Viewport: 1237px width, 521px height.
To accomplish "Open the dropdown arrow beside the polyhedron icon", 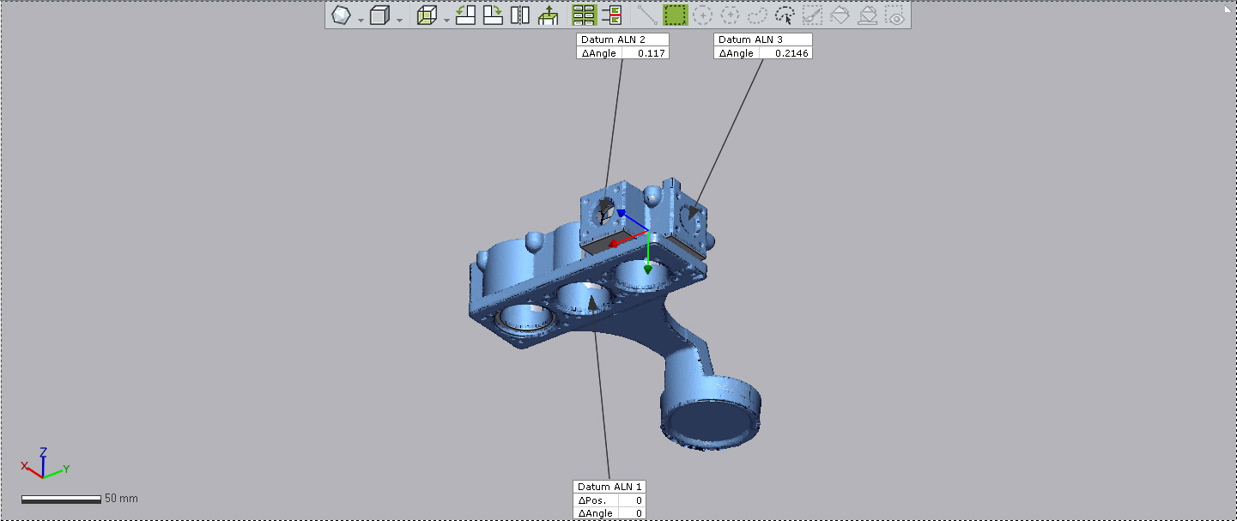I will pyautogui.click(x=361, y=20).
